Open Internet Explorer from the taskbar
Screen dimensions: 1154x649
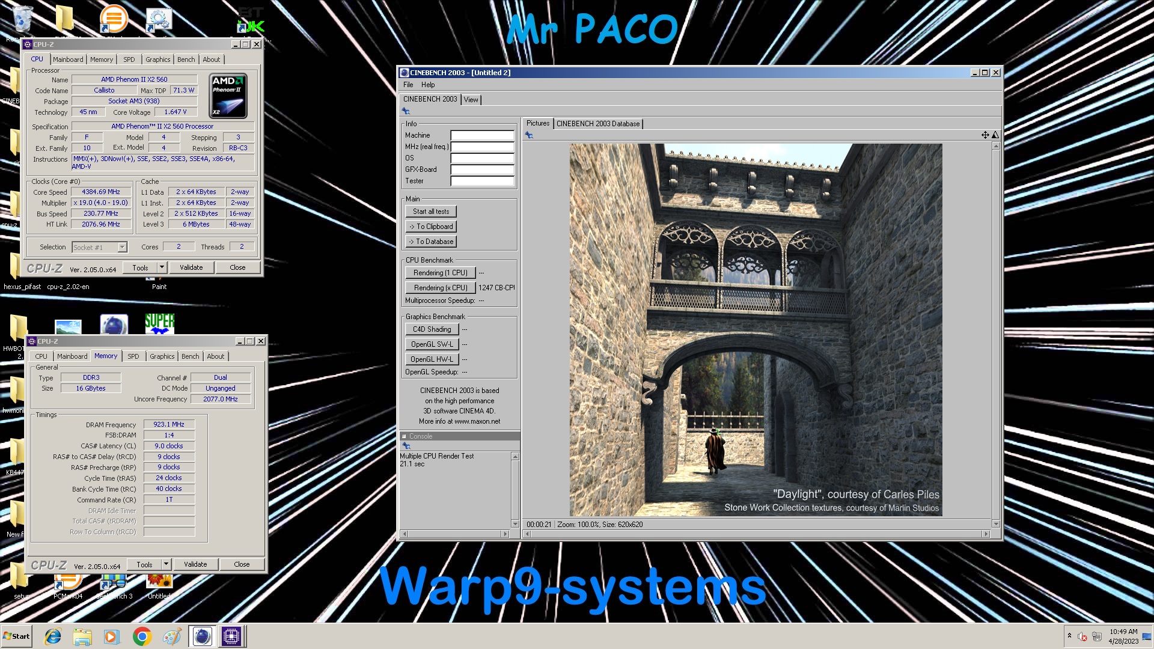coord(53,636)
